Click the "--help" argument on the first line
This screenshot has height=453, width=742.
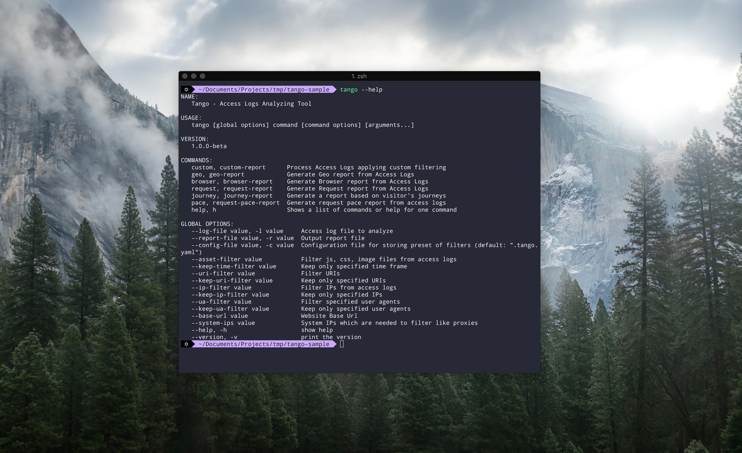pyautogui.click(x=371, y=90)
